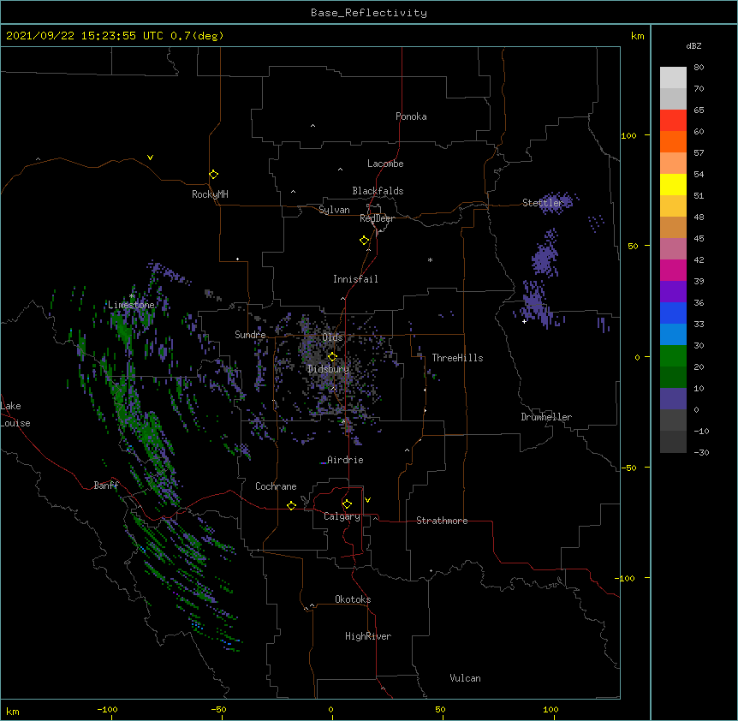This screenshot has height=721, width=738.
Task: Click the km unit label at the bottom left
Action: [12, 711]
